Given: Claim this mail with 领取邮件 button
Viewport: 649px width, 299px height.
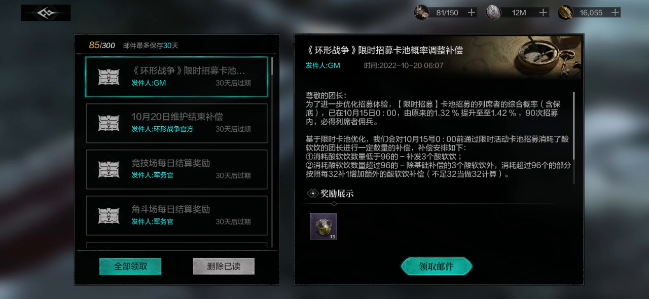Looking at the screenshot, I should 437,267.
